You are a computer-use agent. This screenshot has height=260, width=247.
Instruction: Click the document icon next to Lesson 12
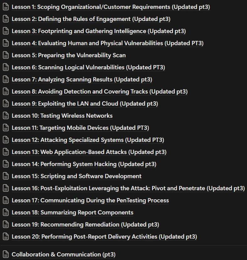[5, 140]
